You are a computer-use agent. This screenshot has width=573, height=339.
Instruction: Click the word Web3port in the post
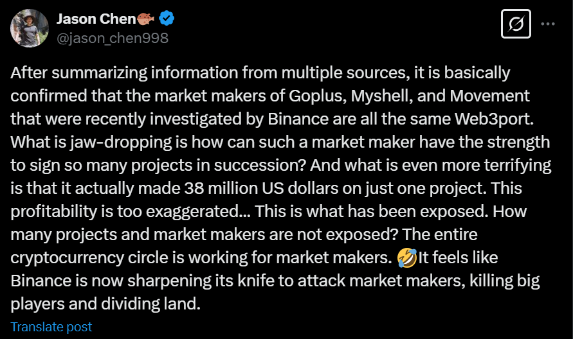point(494,119)
